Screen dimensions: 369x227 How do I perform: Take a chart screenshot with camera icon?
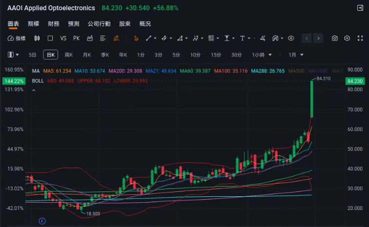(335, 38)
